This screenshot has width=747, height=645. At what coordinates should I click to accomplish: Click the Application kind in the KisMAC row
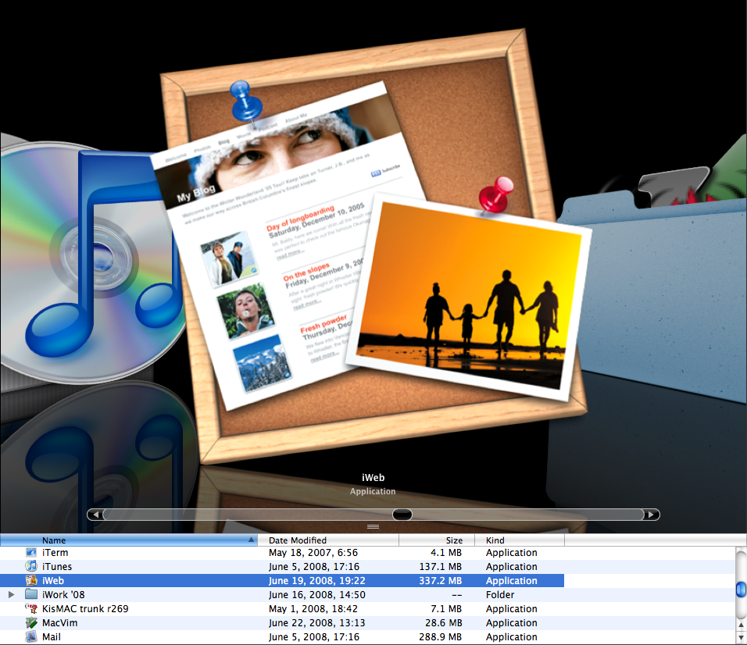(511, 609)
